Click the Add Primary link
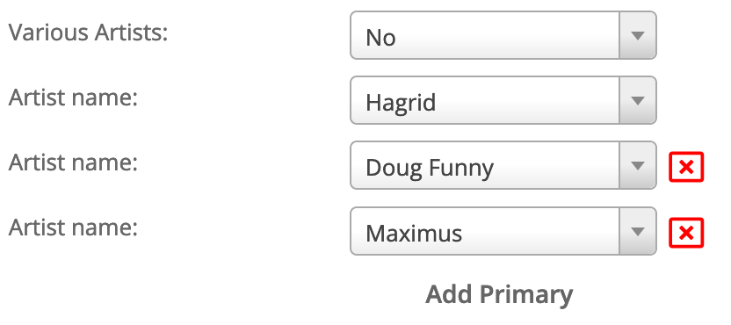The width and height of the screenshot is (731, 325). pyautogui.click(x=499, y=294)
